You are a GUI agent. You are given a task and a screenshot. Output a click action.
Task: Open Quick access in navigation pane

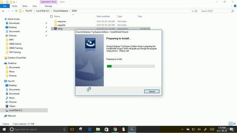[14, 19]
